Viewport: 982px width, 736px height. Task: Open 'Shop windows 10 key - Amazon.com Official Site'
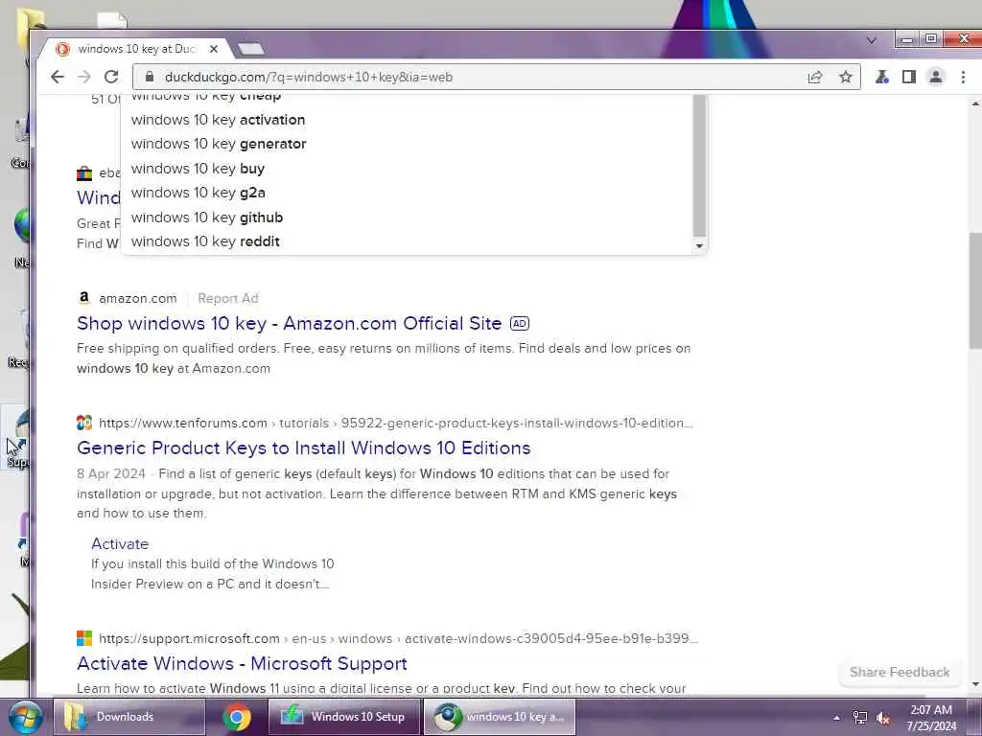(290, 324)
